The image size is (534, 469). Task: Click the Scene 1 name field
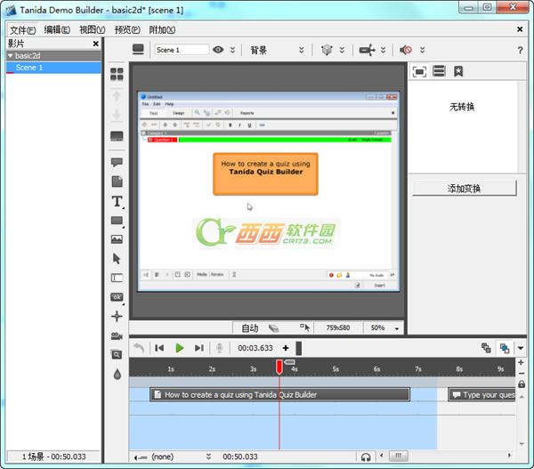pos(182,50)
